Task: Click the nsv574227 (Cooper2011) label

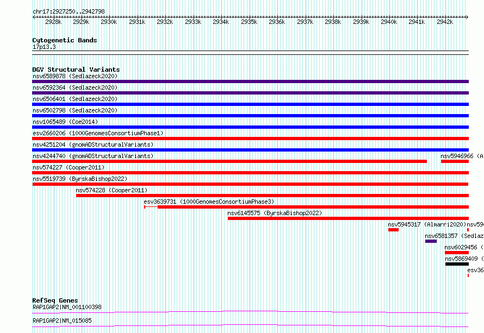Action: pos(69,167)
